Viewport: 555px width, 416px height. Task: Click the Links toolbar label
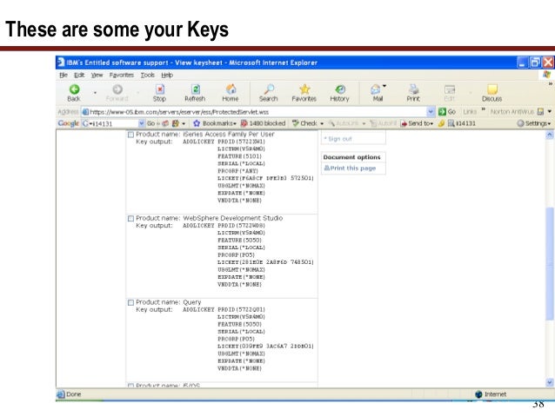(470, 112)
